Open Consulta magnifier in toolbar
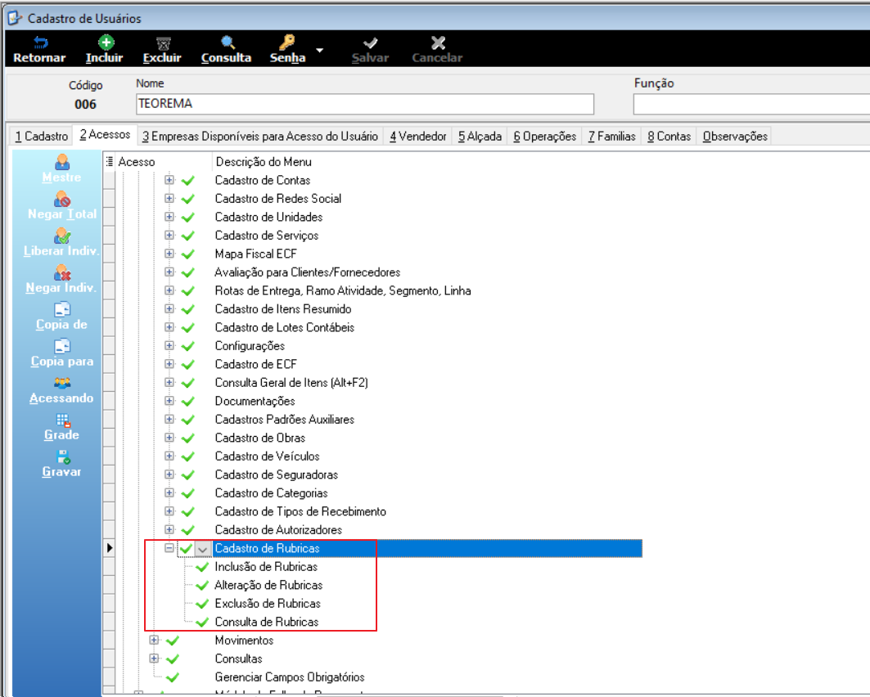 click(x=228, y=43)
